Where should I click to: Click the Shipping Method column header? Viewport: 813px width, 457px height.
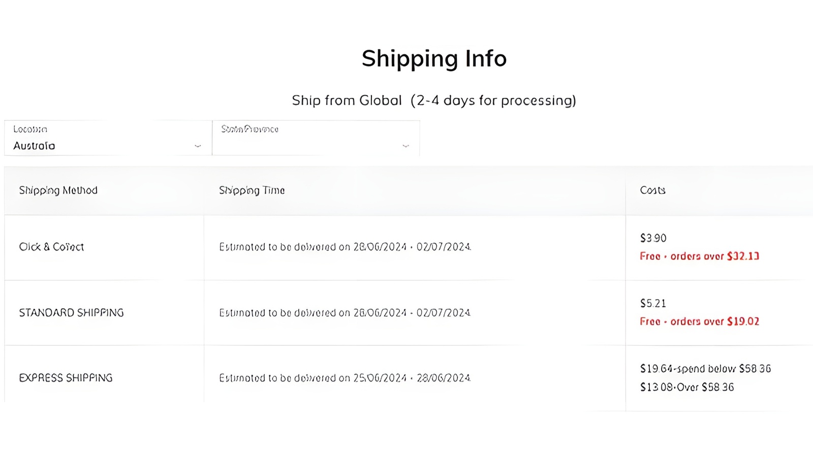(x=58, y=190)
